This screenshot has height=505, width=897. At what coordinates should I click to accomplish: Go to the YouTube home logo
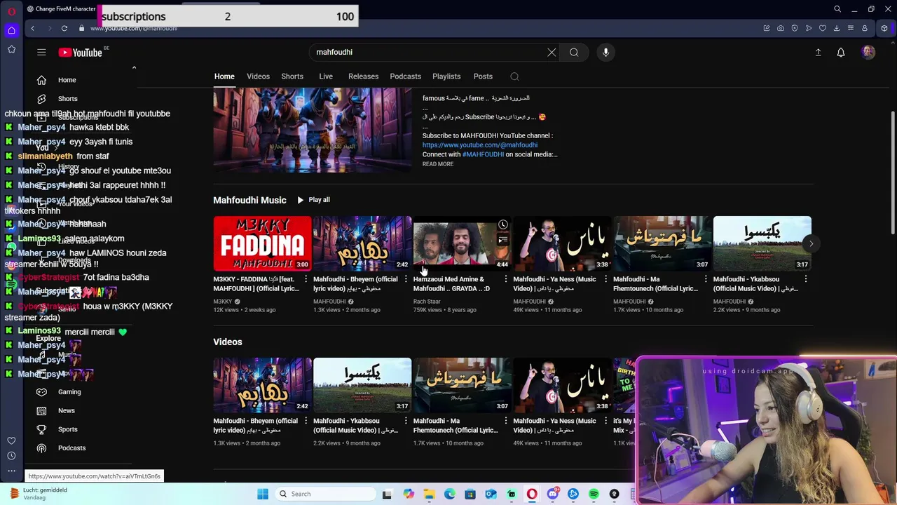pyautogui.click(x=80, y=53)
